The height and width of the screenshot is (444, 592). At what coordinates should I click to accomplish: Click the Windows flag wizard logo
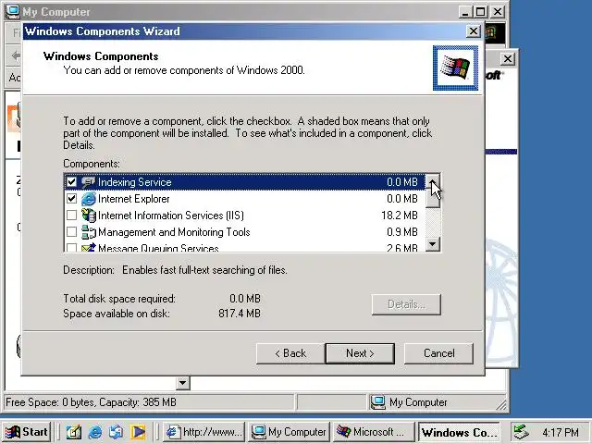[x=455, y=68]
